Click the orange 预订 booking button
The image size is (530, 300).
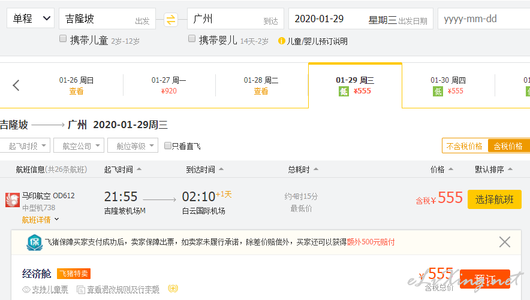(485, 278)
